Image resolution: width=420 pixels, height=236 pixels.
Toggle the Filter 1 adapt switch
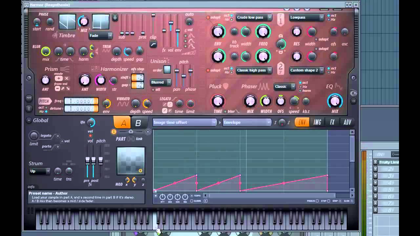coord(208,17)
